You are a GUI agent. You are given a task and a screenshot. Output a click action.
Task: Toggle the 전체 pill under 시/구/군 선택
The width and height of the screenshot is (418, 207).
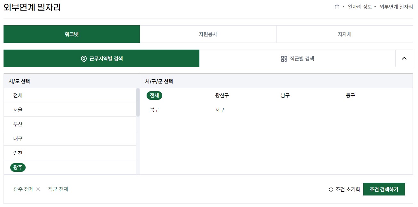(154, 95)
